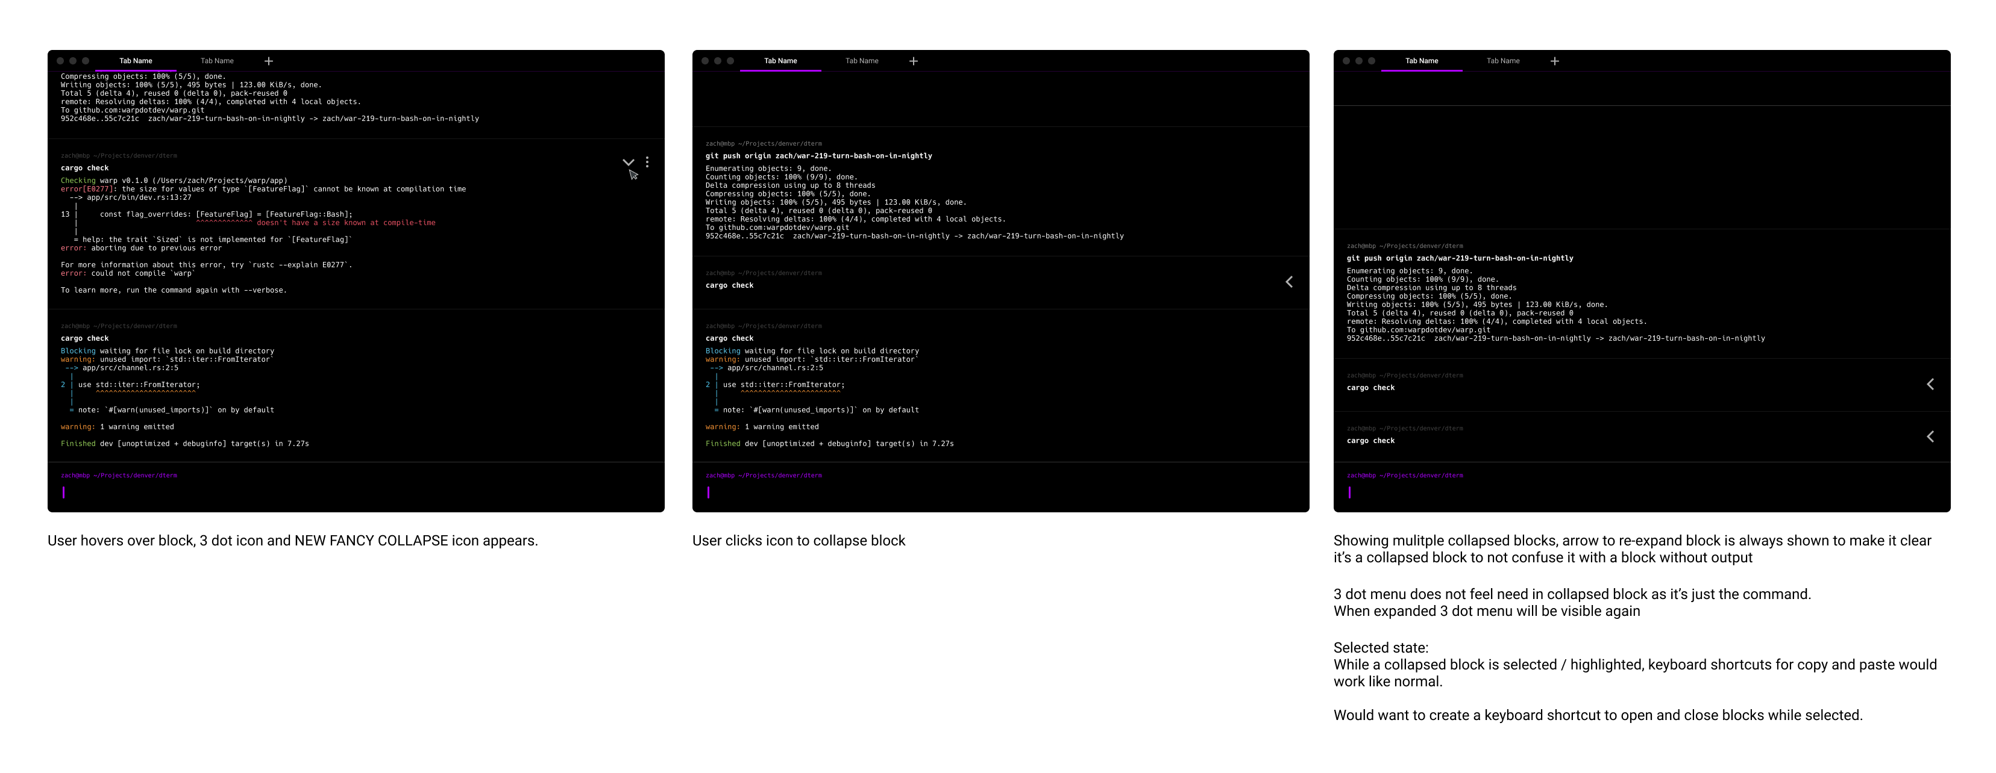Click the cargo check text in a collapsed block

click(1372, 388)
